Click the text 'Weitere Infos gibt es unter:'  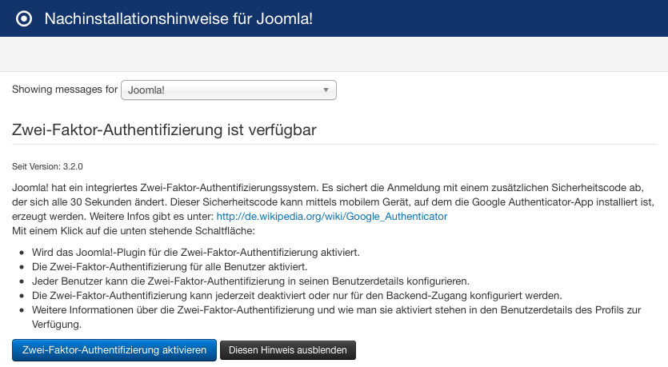(x=152, y=217)
